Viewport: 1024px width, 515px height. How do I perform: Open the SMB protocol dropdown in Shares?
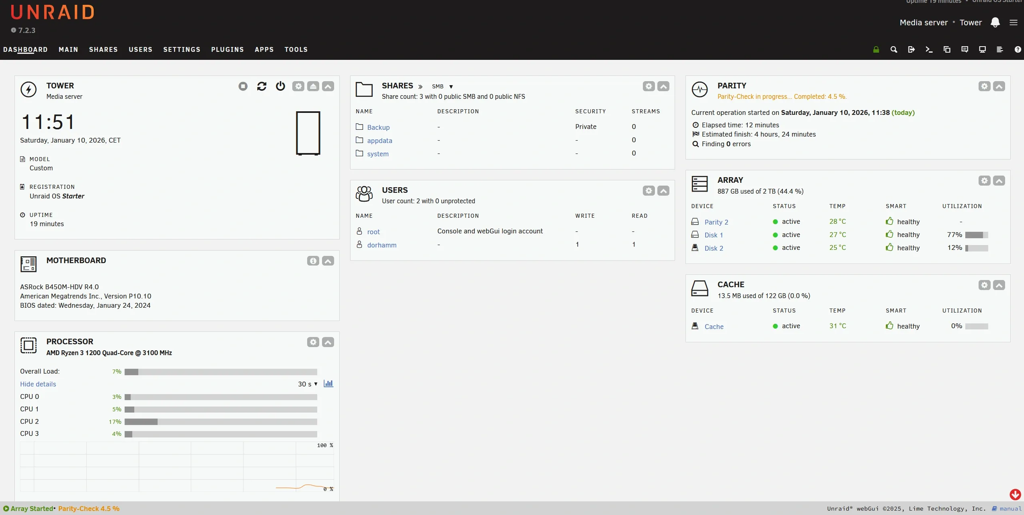442,86
